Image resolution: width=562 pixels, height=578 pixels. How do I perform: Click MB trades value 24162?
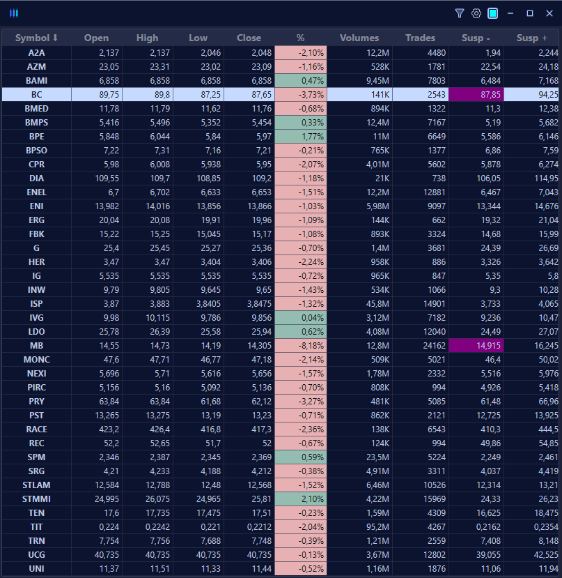pyautogui.click(x=420, y=346)
